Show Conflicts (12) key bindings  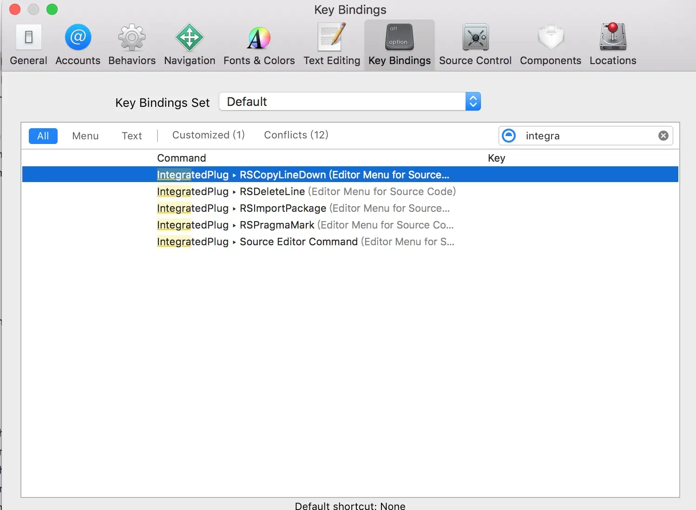296,135
